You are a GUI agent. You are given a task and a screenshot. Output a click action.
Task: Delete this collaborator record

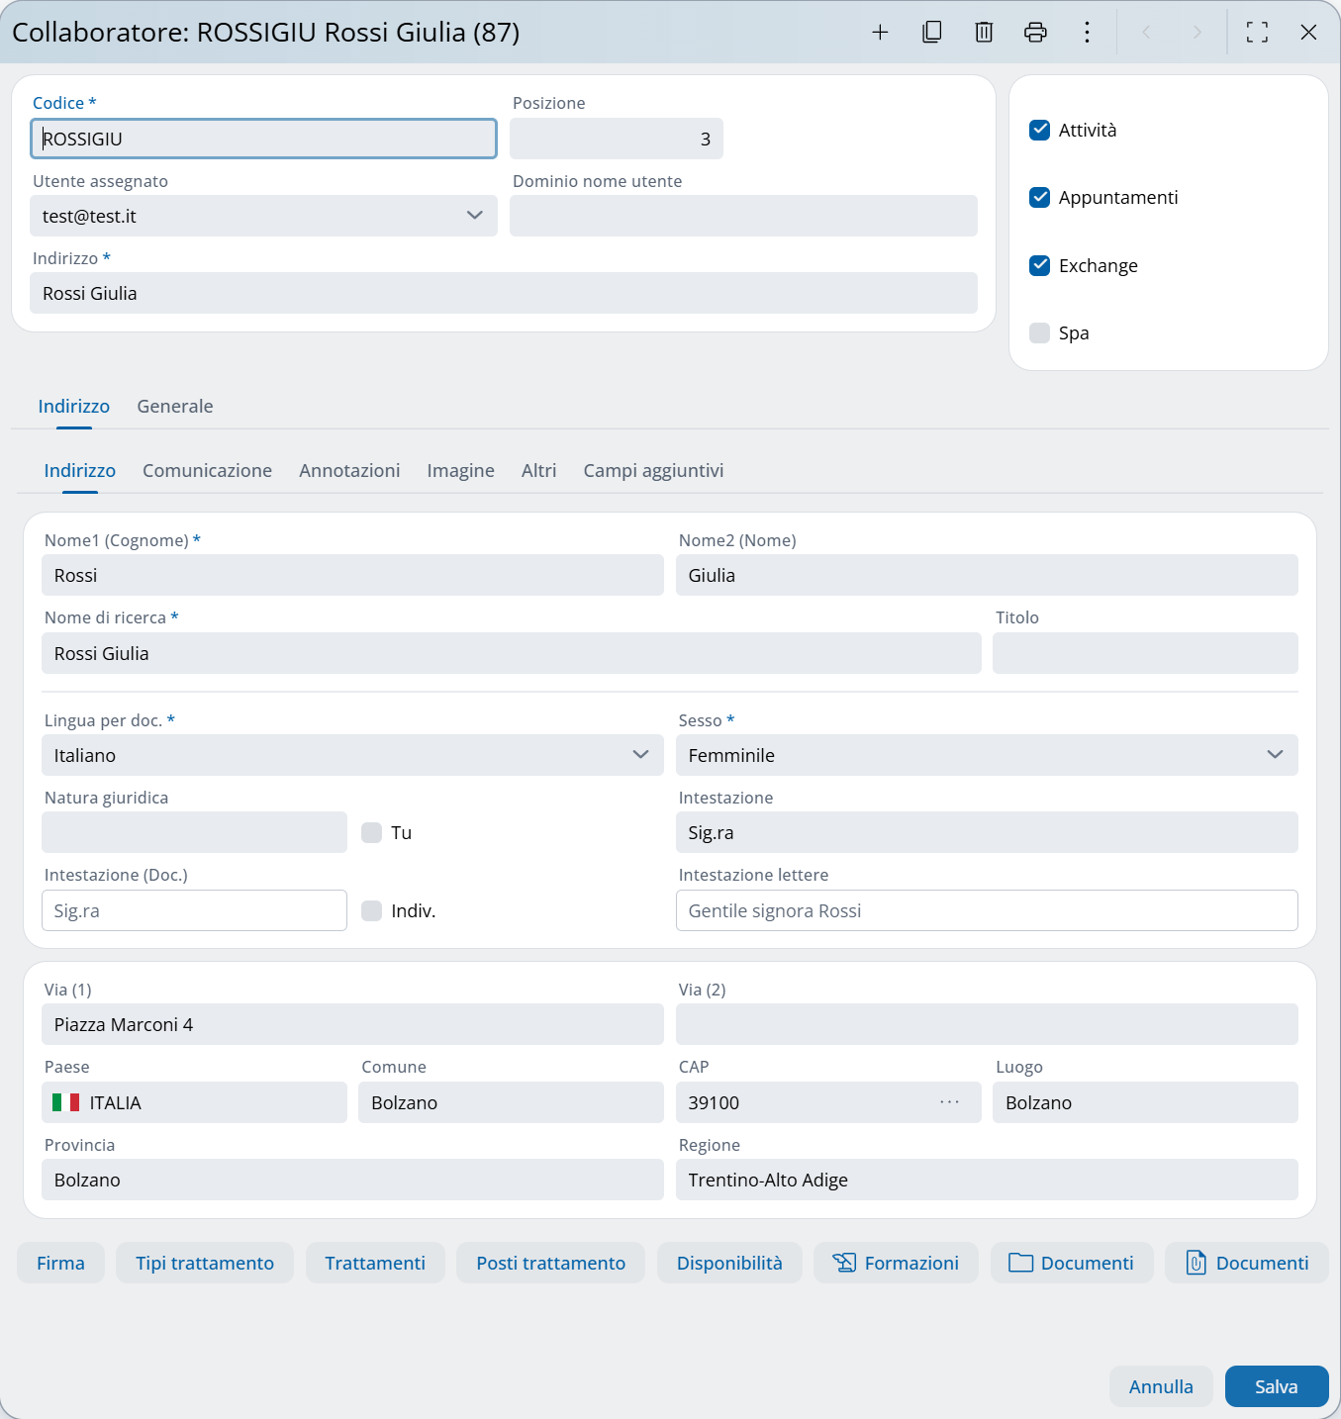tap(983, 32)
